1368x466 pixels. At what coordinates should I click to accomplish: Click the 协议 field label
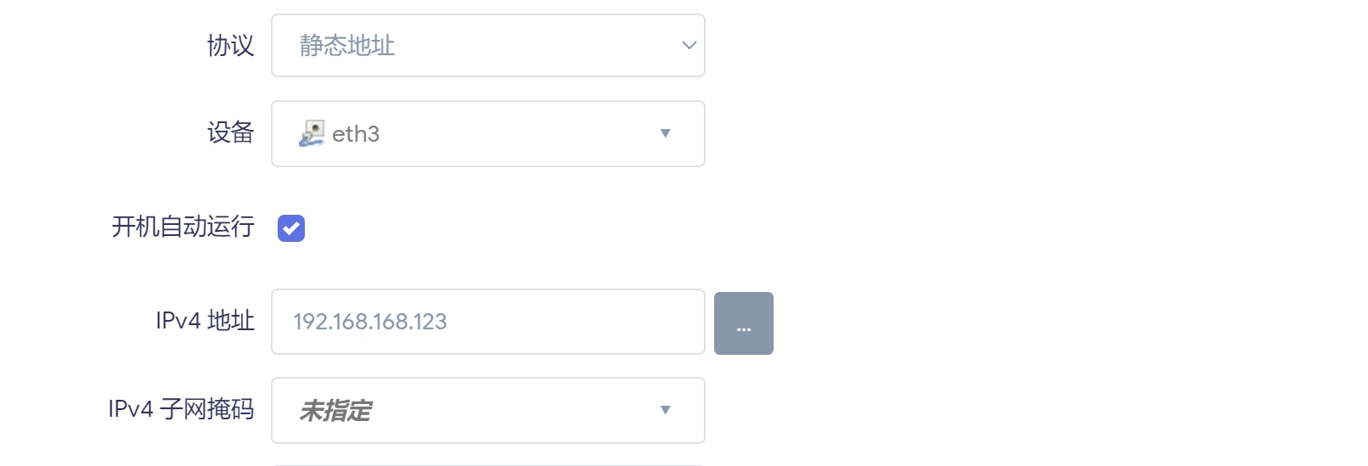tap(230, 46)
